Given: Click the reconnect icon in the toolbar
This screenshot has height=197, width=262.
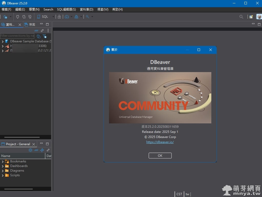Looking at the screenshot, I should pyautogui.click(x=24, y=17).
